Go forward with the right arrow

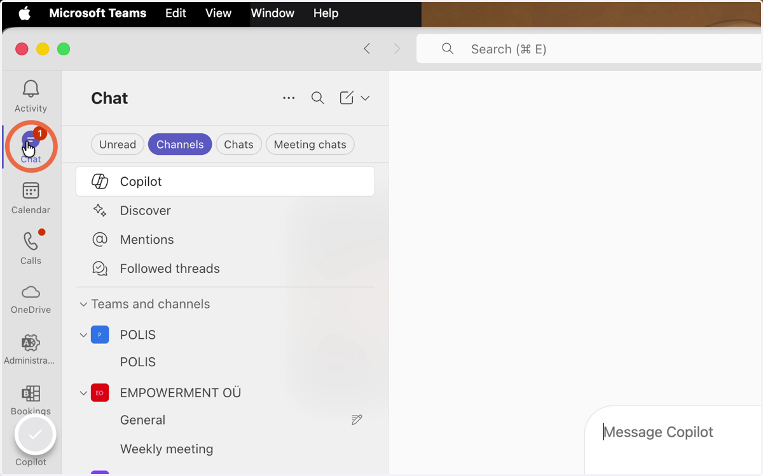pyautogui.click(x=397, y=49)
